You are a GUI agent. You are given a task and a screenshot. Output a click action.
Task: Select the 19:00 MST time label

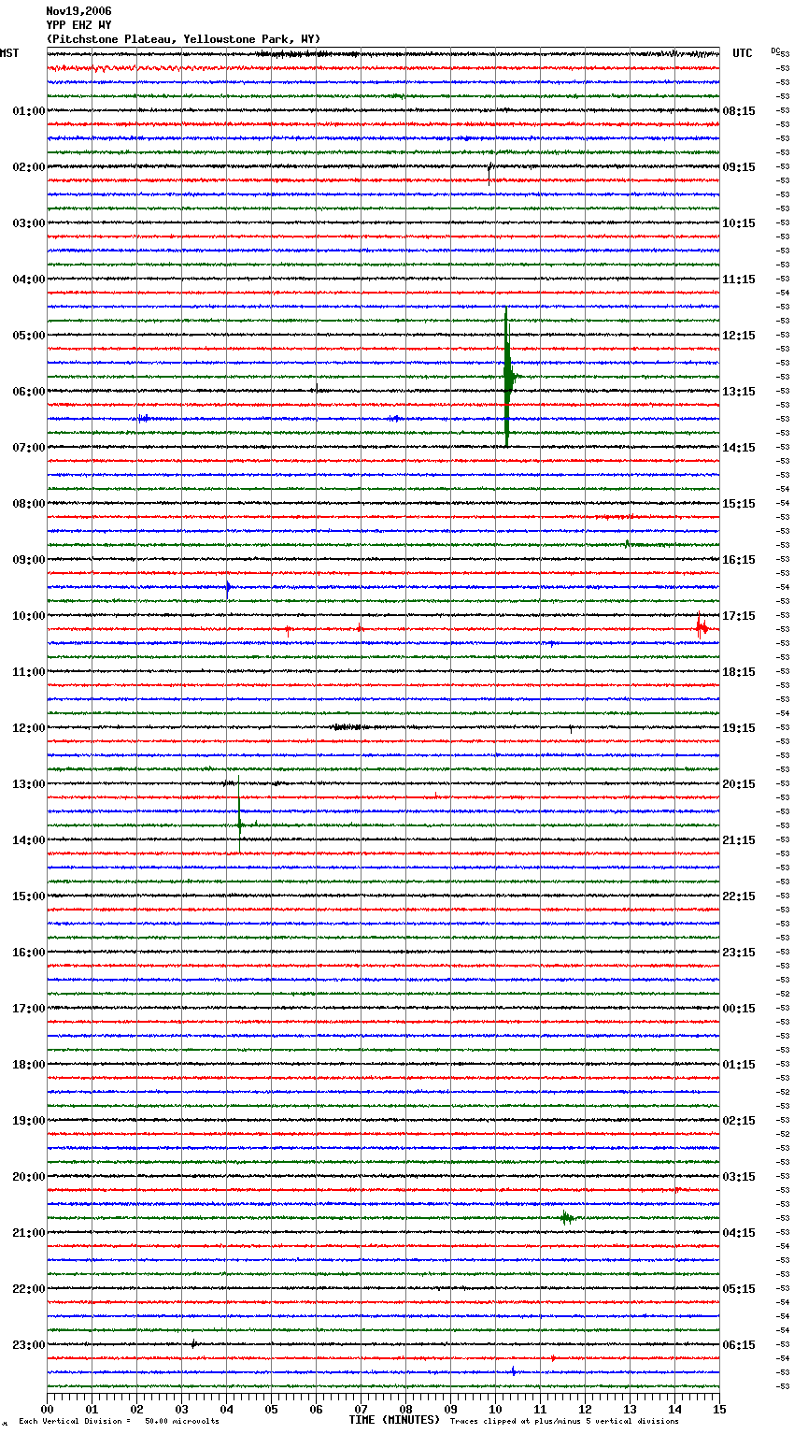click(x=28, y=1121)
